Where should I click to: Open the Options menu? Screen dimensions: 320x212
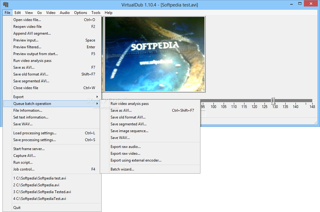(80, 13)
